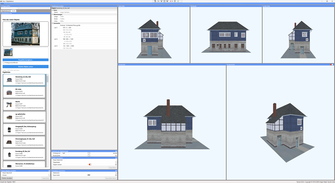Browse for a folder next to Ordner
This screenshot has height=183, width=335.
click(49, 175)
